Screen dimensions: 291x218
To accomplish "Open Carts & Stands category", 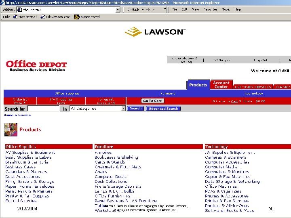I will point(110,162).
